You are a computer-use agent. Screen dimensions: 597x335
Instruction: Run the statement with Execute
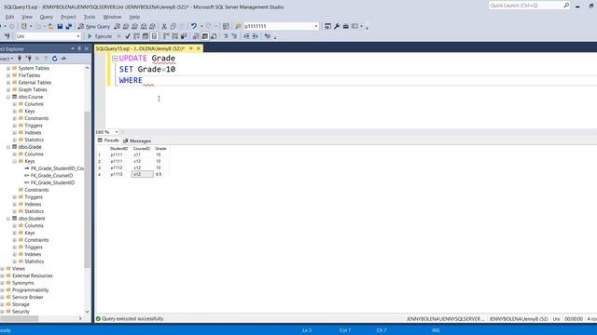click(x=100, y=36)
